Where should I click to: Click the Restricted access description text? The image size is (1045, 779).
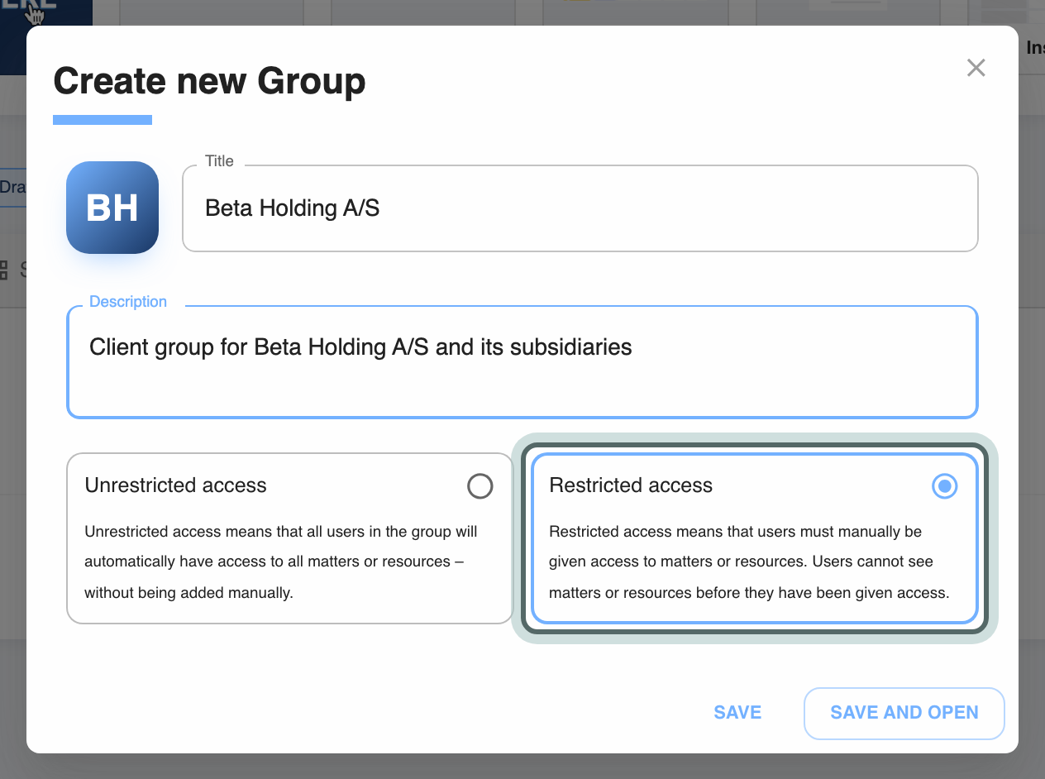[x=749, y=562]
